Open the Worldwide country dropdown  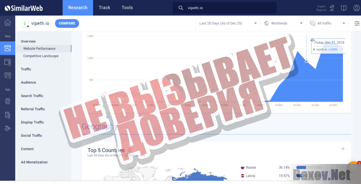pos(283,23)
